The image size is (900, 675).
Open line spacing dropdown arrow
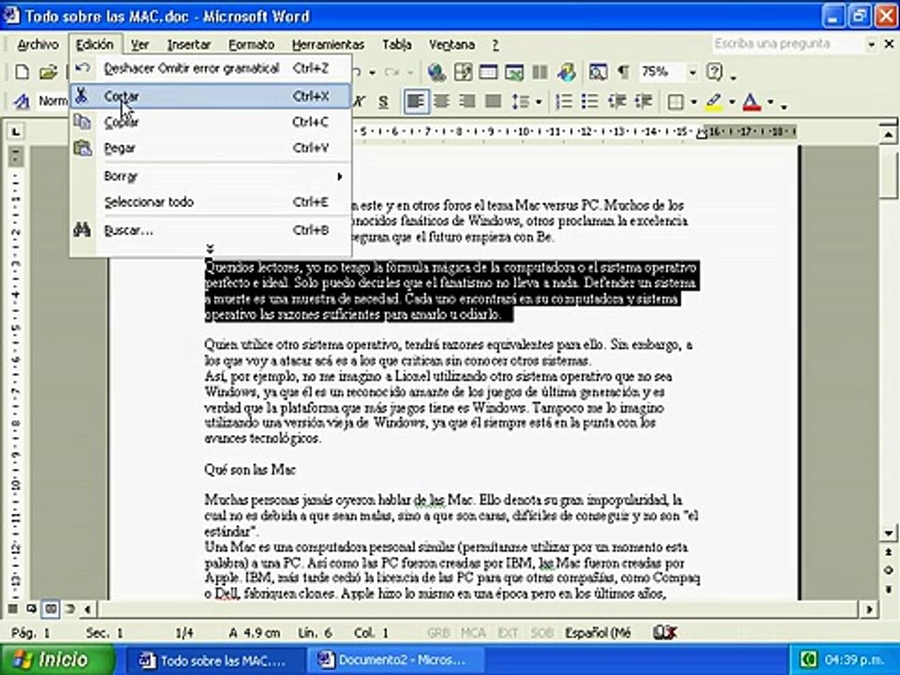538,102
